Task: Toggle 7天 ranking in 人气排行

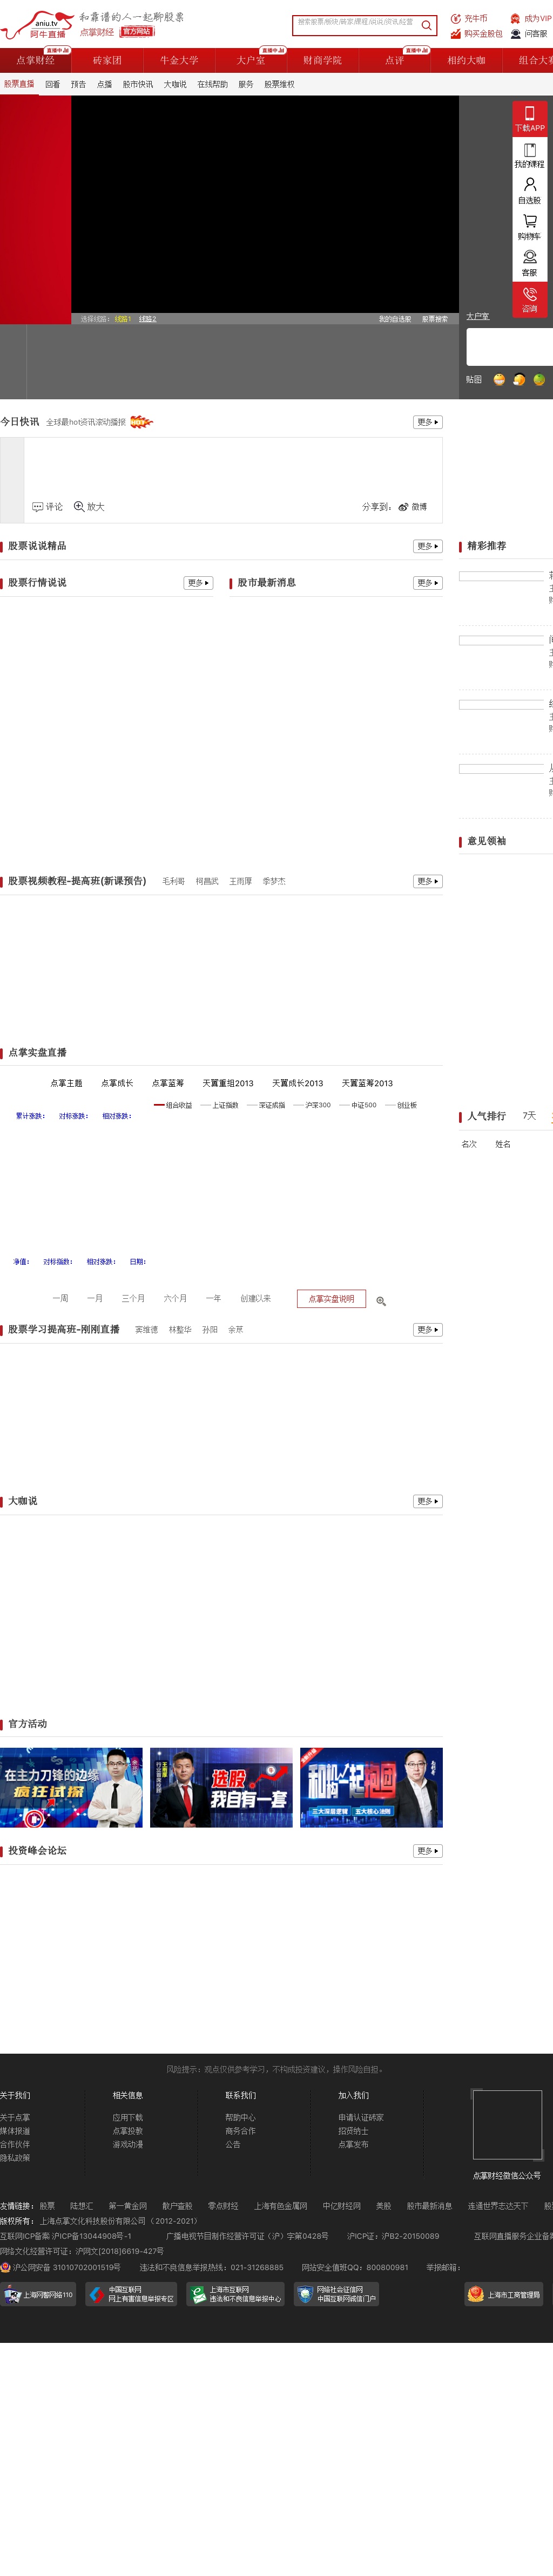Action: 529,1116
